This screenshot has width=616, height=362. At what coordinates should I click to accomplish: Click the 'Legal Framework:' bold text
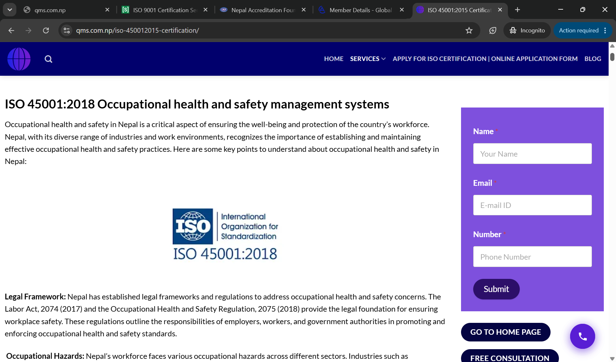35,297
